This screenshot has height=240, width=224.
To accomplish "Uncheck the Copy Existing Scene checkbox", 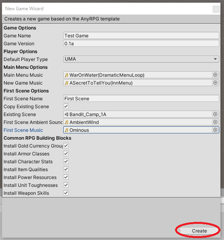I will 66,106.
